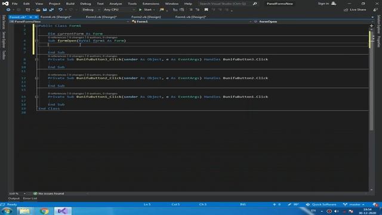This screenshot has height=215, width=382.
Task: Click the Undo toolbar icon
Action: (x=60, y=10)
